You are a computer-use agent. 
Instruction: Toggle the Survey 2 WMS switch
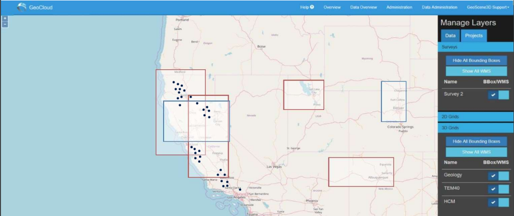click(x=504, y=95)
